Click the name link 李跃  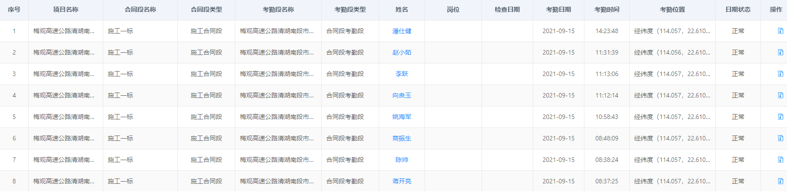click(402, 74)
